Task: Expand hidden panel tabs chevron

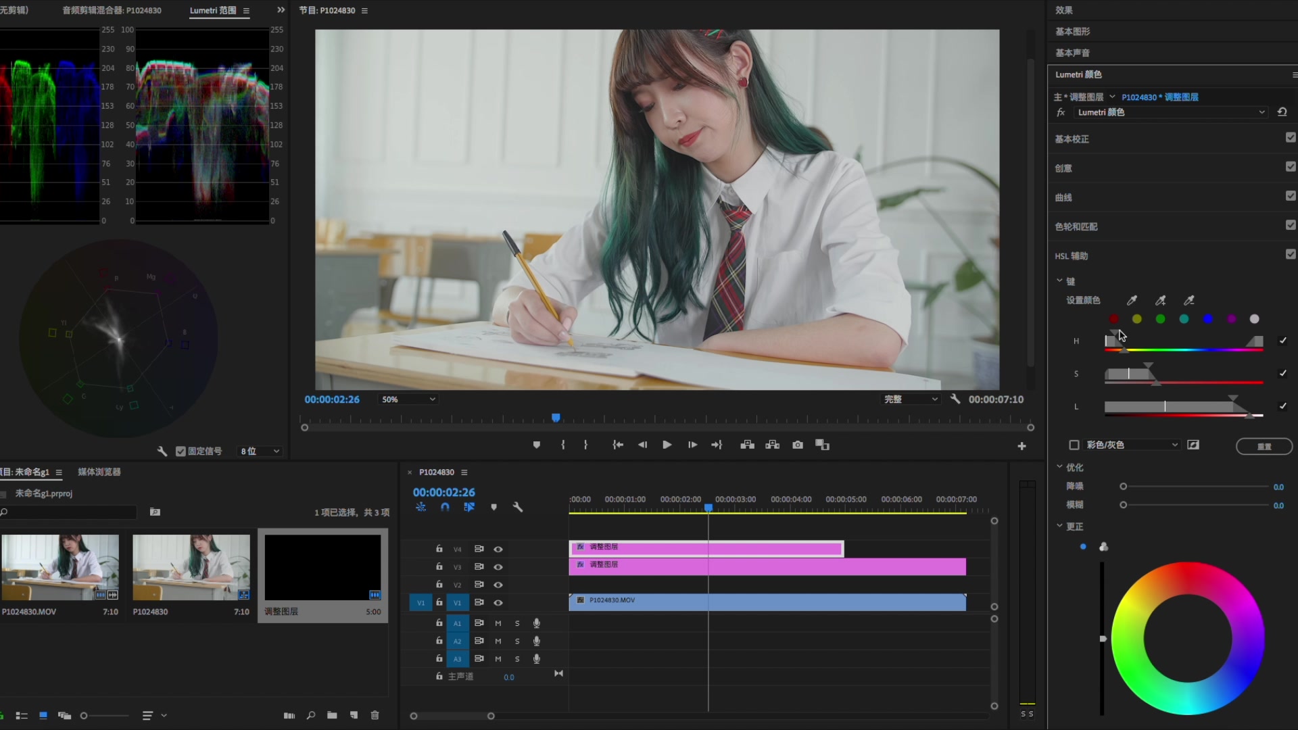Action: (x=281, y=10)
